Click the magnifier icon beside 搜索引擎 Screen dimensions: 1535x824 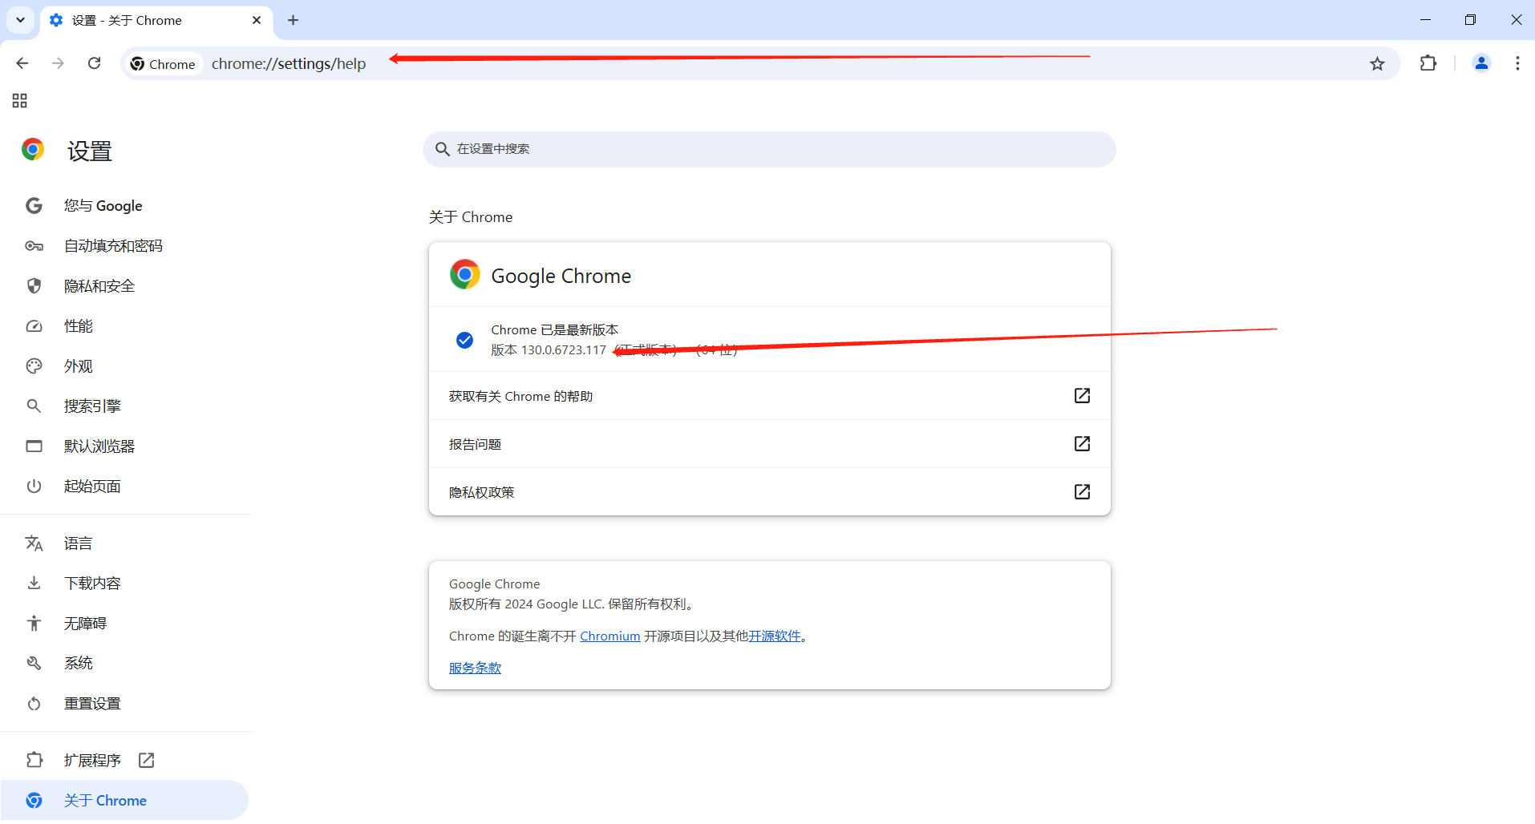coord(34,406)
